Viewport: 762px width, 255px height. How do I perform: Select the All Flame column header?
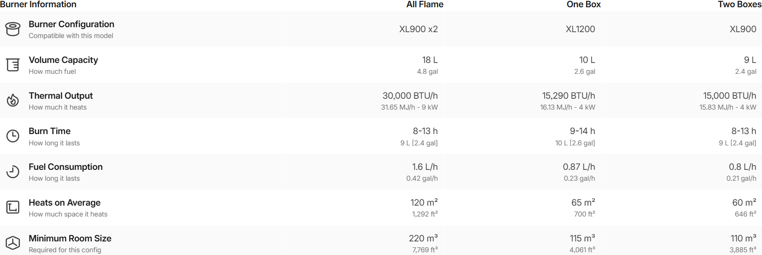(424, 5)
